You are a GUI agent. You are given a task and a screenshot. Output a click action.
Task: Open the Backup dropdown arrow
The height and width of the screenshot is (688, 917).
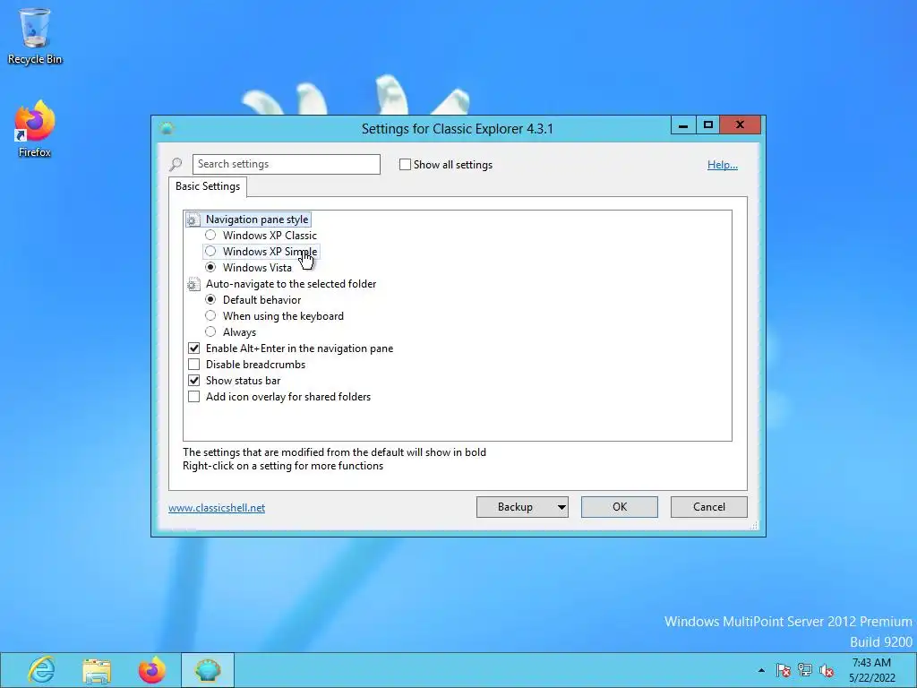click(561, 507)
